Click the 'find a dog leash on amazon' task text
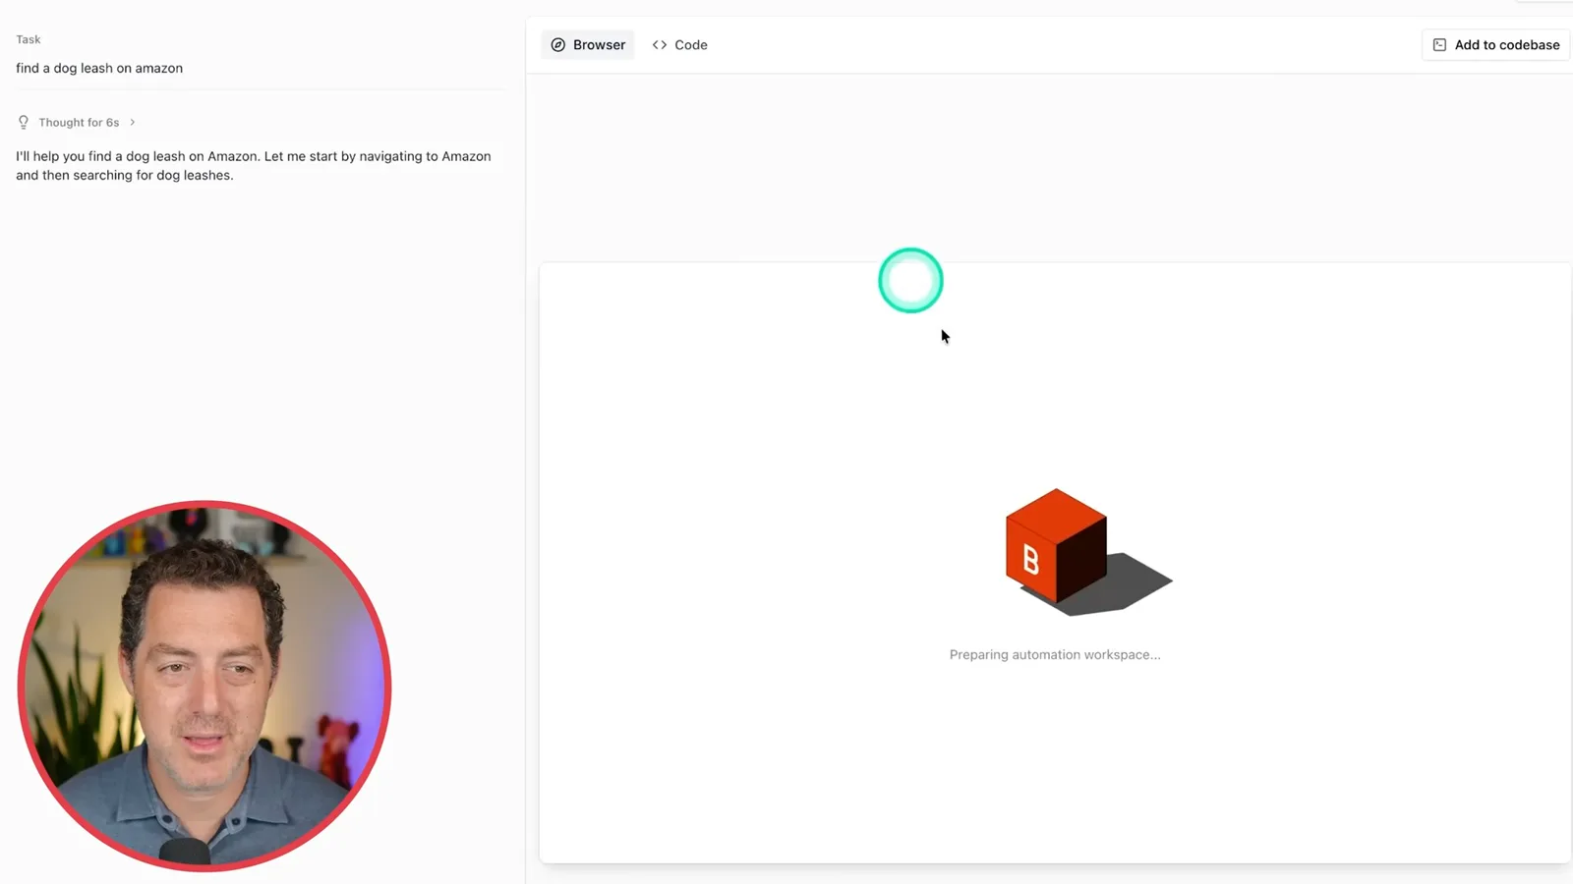The height and width of the screenshot is (884, 1573). click(x=99, y=69)
